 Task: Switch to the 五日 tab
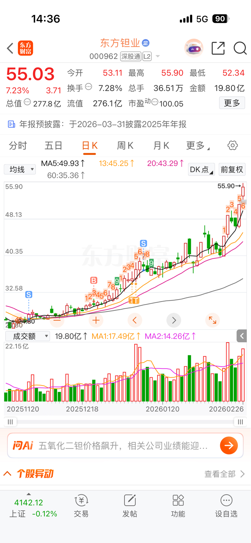pyautogui.click(x=54, y=145)
